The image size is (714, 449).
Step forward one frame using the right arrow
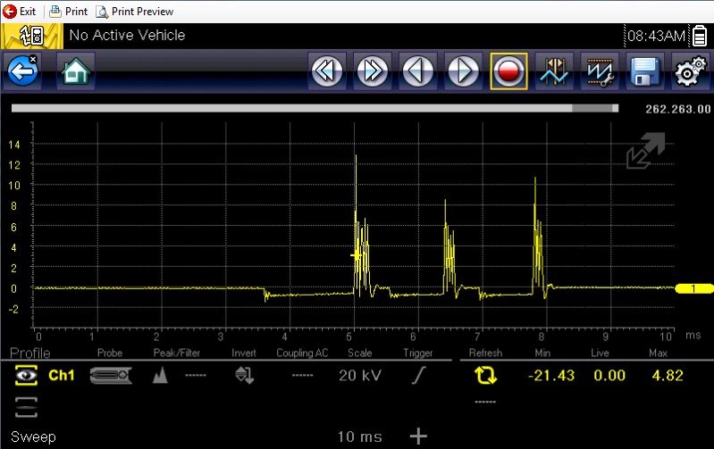click(x=464, y=71)
